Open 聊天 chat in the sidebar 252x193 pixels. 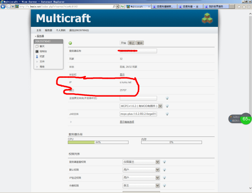coord(42,46)
